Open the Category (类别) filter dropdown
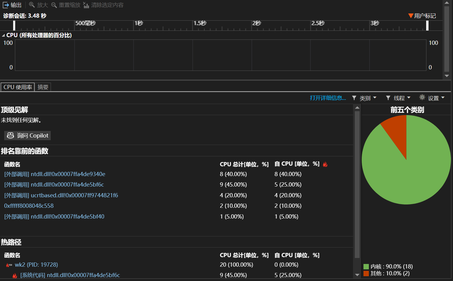The width and height of the screenshot is (453, 281). [364, 98]
